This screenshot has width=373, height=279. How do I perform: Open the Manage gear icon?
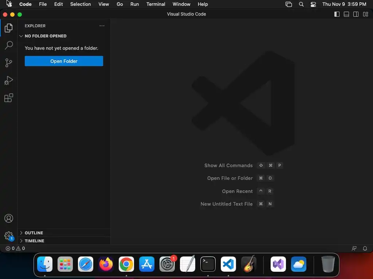point(9,236)
